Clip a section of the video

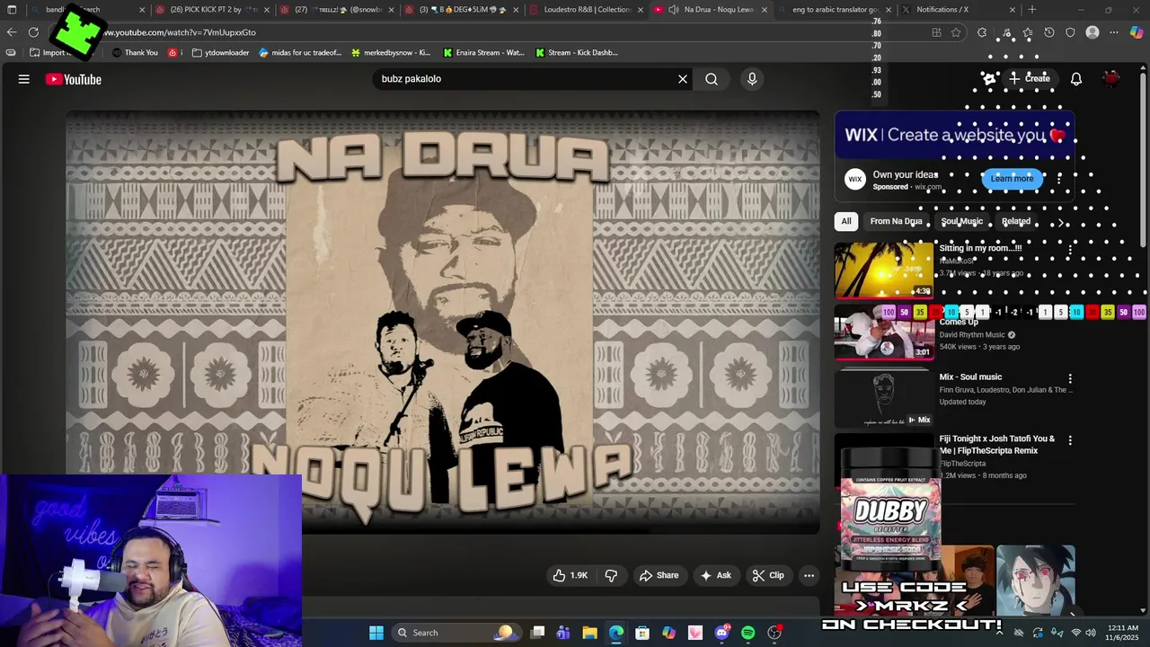(768, 575)
